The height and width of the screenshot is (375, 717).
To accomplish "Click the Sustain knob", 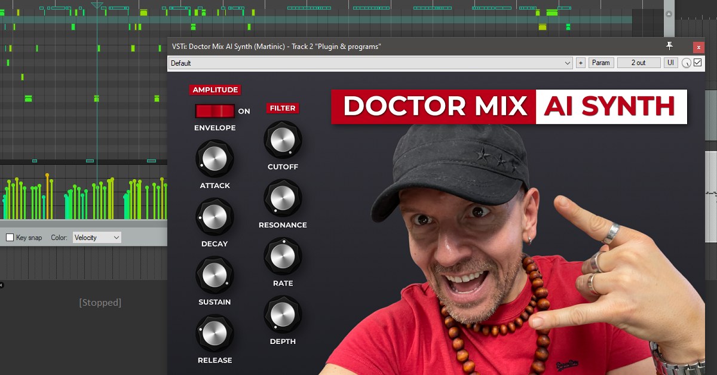I will point(215,275).
